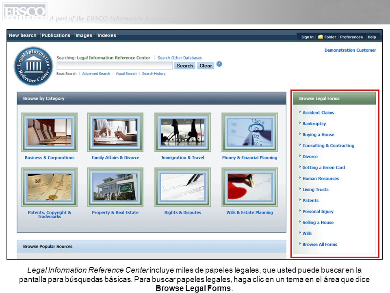Open Family Affairs & Divorce text link
Viewport: 390px width, 293px height.
click(x=115, y=157)
